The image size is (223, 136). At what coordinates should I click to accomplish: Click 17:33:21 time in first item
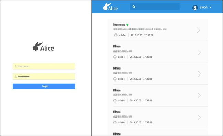click(x=149, y=35)
